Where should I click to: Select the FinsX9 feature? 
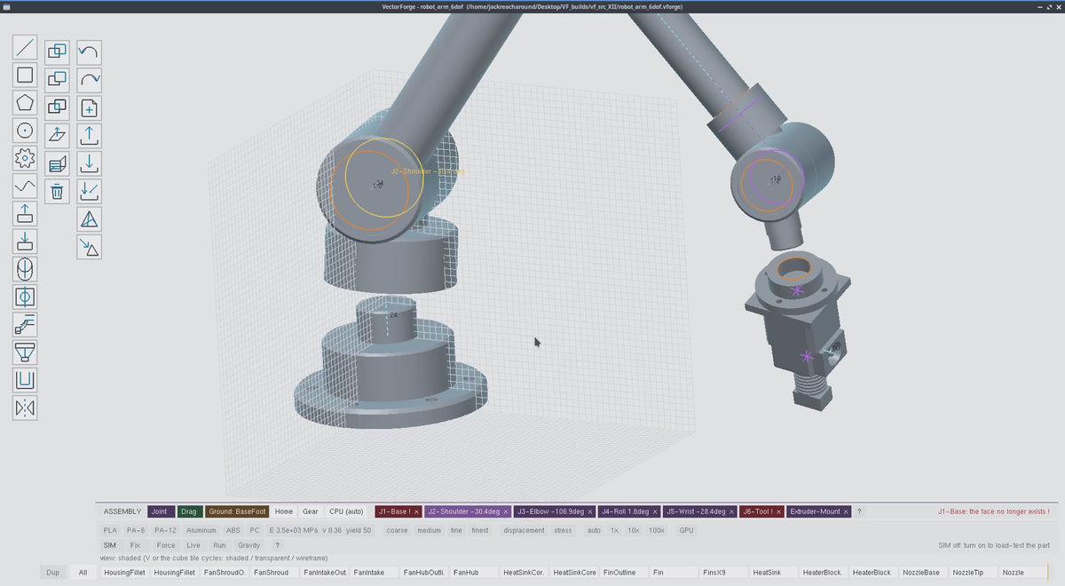(722, 573)
